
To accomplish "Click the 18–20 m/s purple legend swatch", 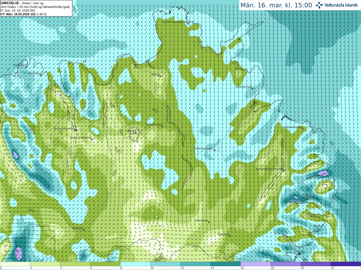I will pos(286,264).
